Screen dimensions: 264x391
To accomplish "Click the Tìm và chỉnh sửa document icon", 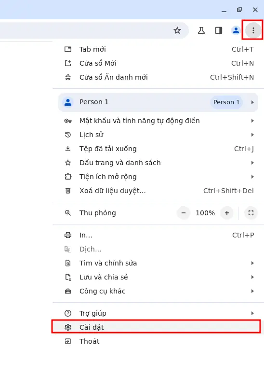I will click(x=68, y=263).
